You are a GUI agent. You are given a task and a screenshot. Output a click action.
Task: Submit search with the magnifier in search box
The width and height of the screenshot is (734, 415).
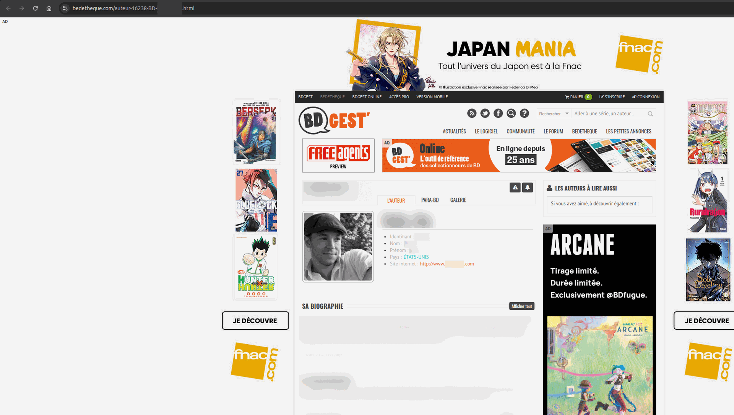[x=650, y=114]
